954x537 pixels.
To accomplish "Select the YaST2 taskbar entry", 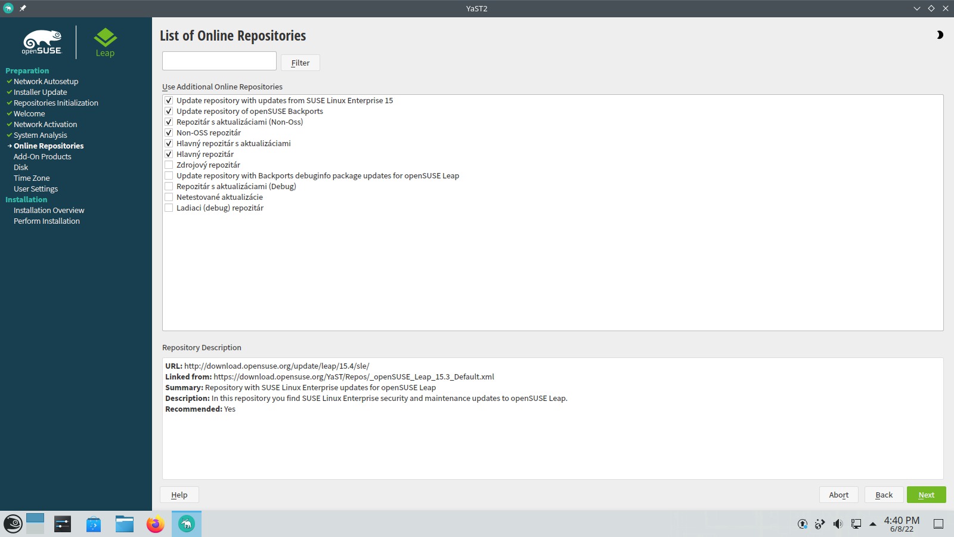I will click(187, 524).
